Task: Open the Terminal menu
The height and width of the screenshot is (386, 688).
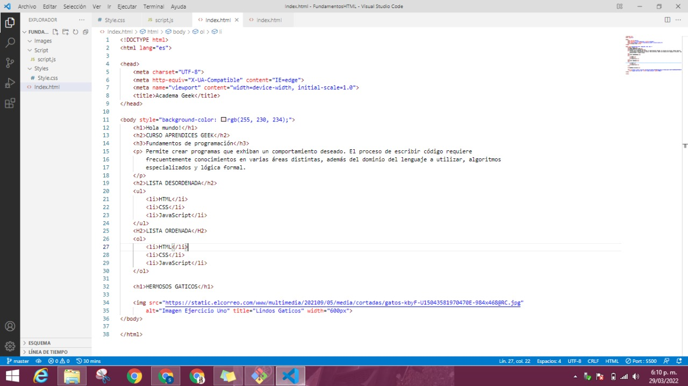Action: pos(153,6)
